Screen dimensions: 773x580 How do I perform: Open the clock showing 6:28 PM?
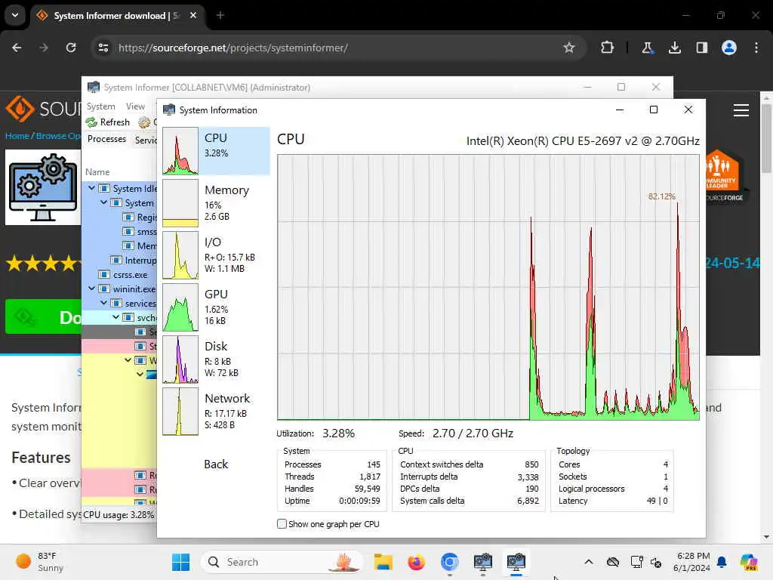point(693,562)
